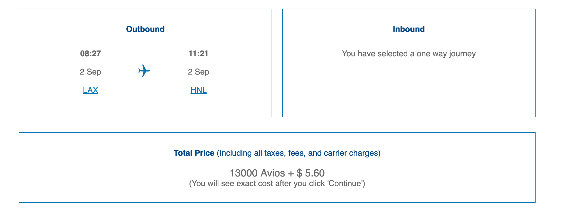Click the 2 Sep date below 08:27
The image size is (568, 213).
click(x=90, y=72)
